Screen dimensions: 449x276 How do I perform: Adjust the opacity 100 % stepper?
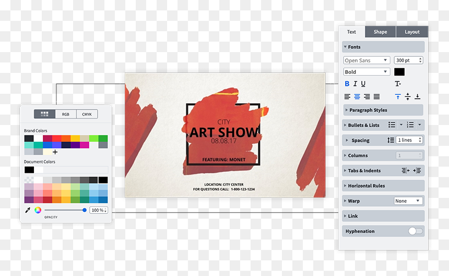pyautogui.click(x=105, y=210)
